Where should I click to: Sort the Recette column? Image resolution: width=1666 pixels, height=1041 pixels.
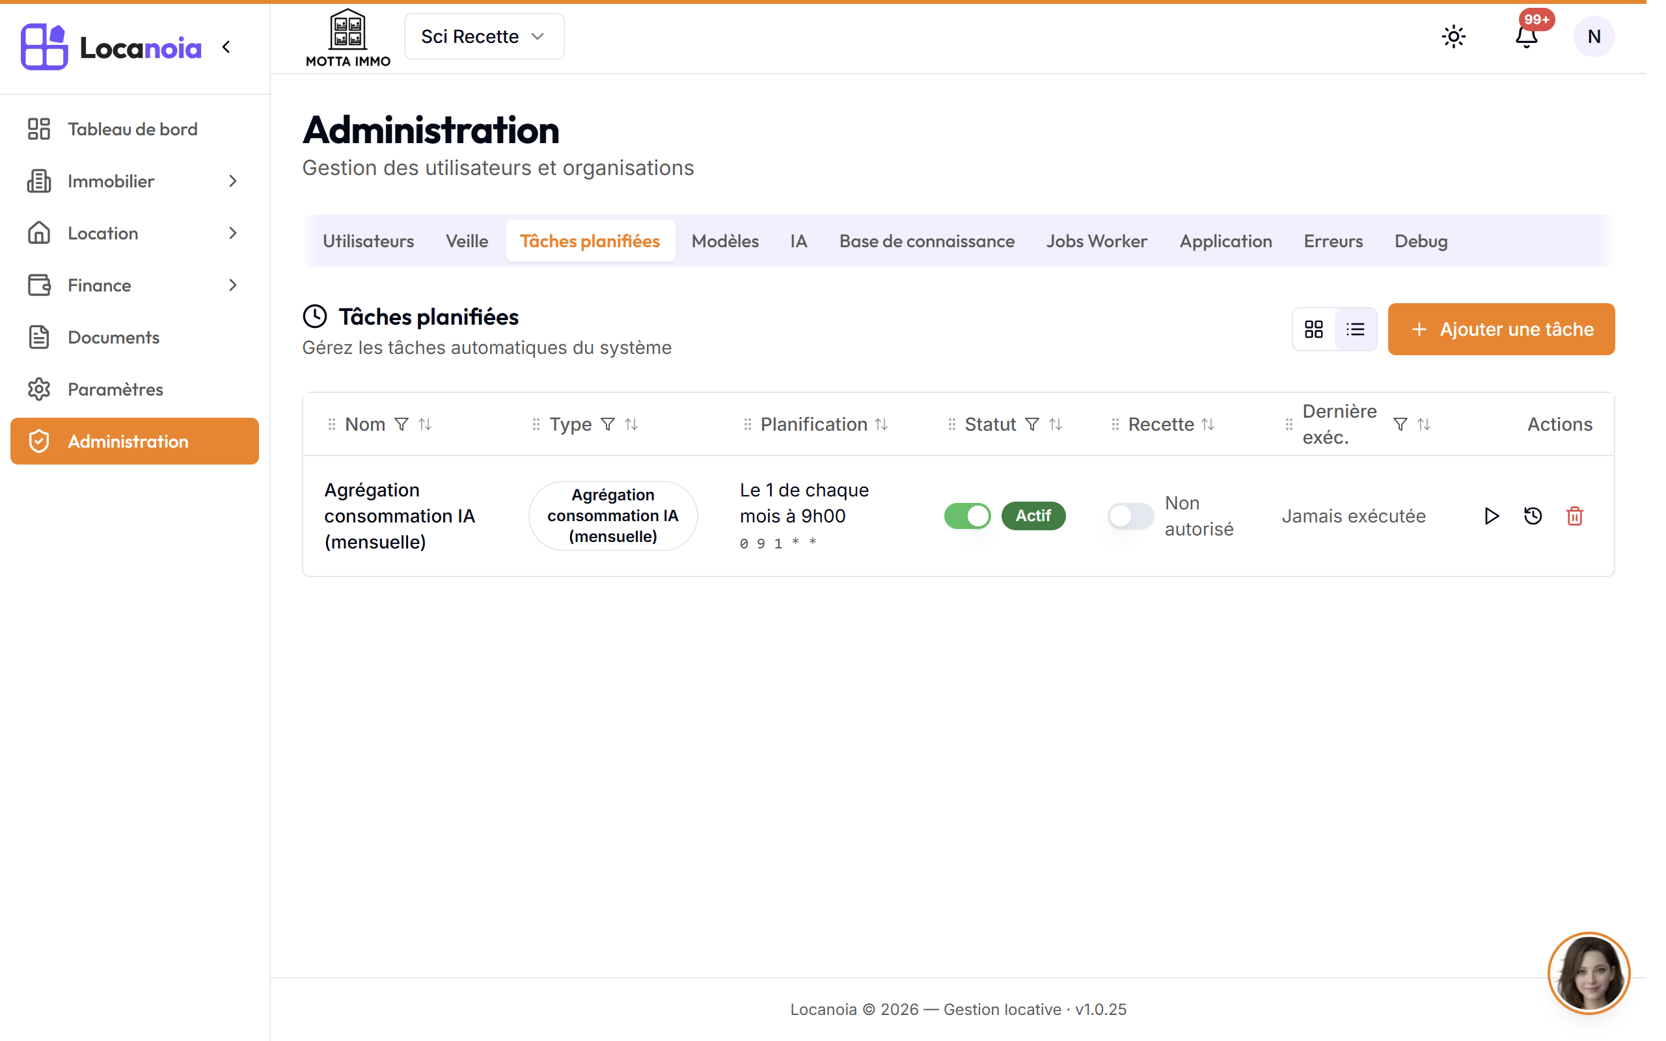pos(1207,424)
